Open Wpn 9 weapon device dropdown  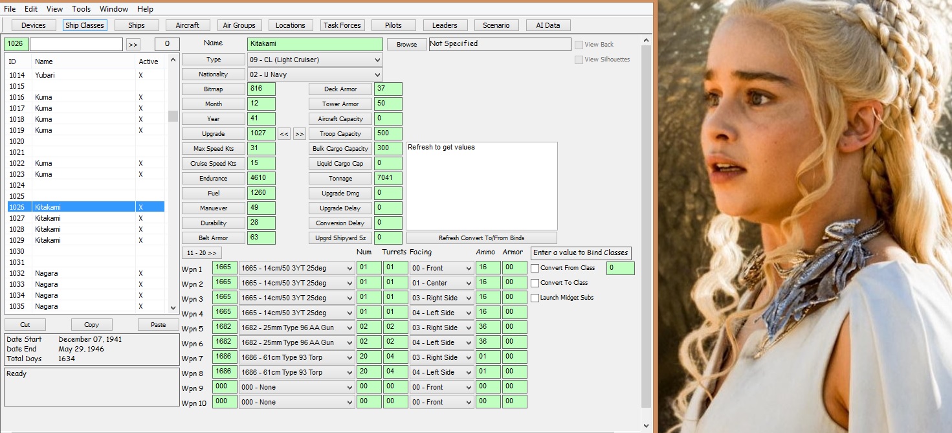pyautogui.click(x=297, y=387)
